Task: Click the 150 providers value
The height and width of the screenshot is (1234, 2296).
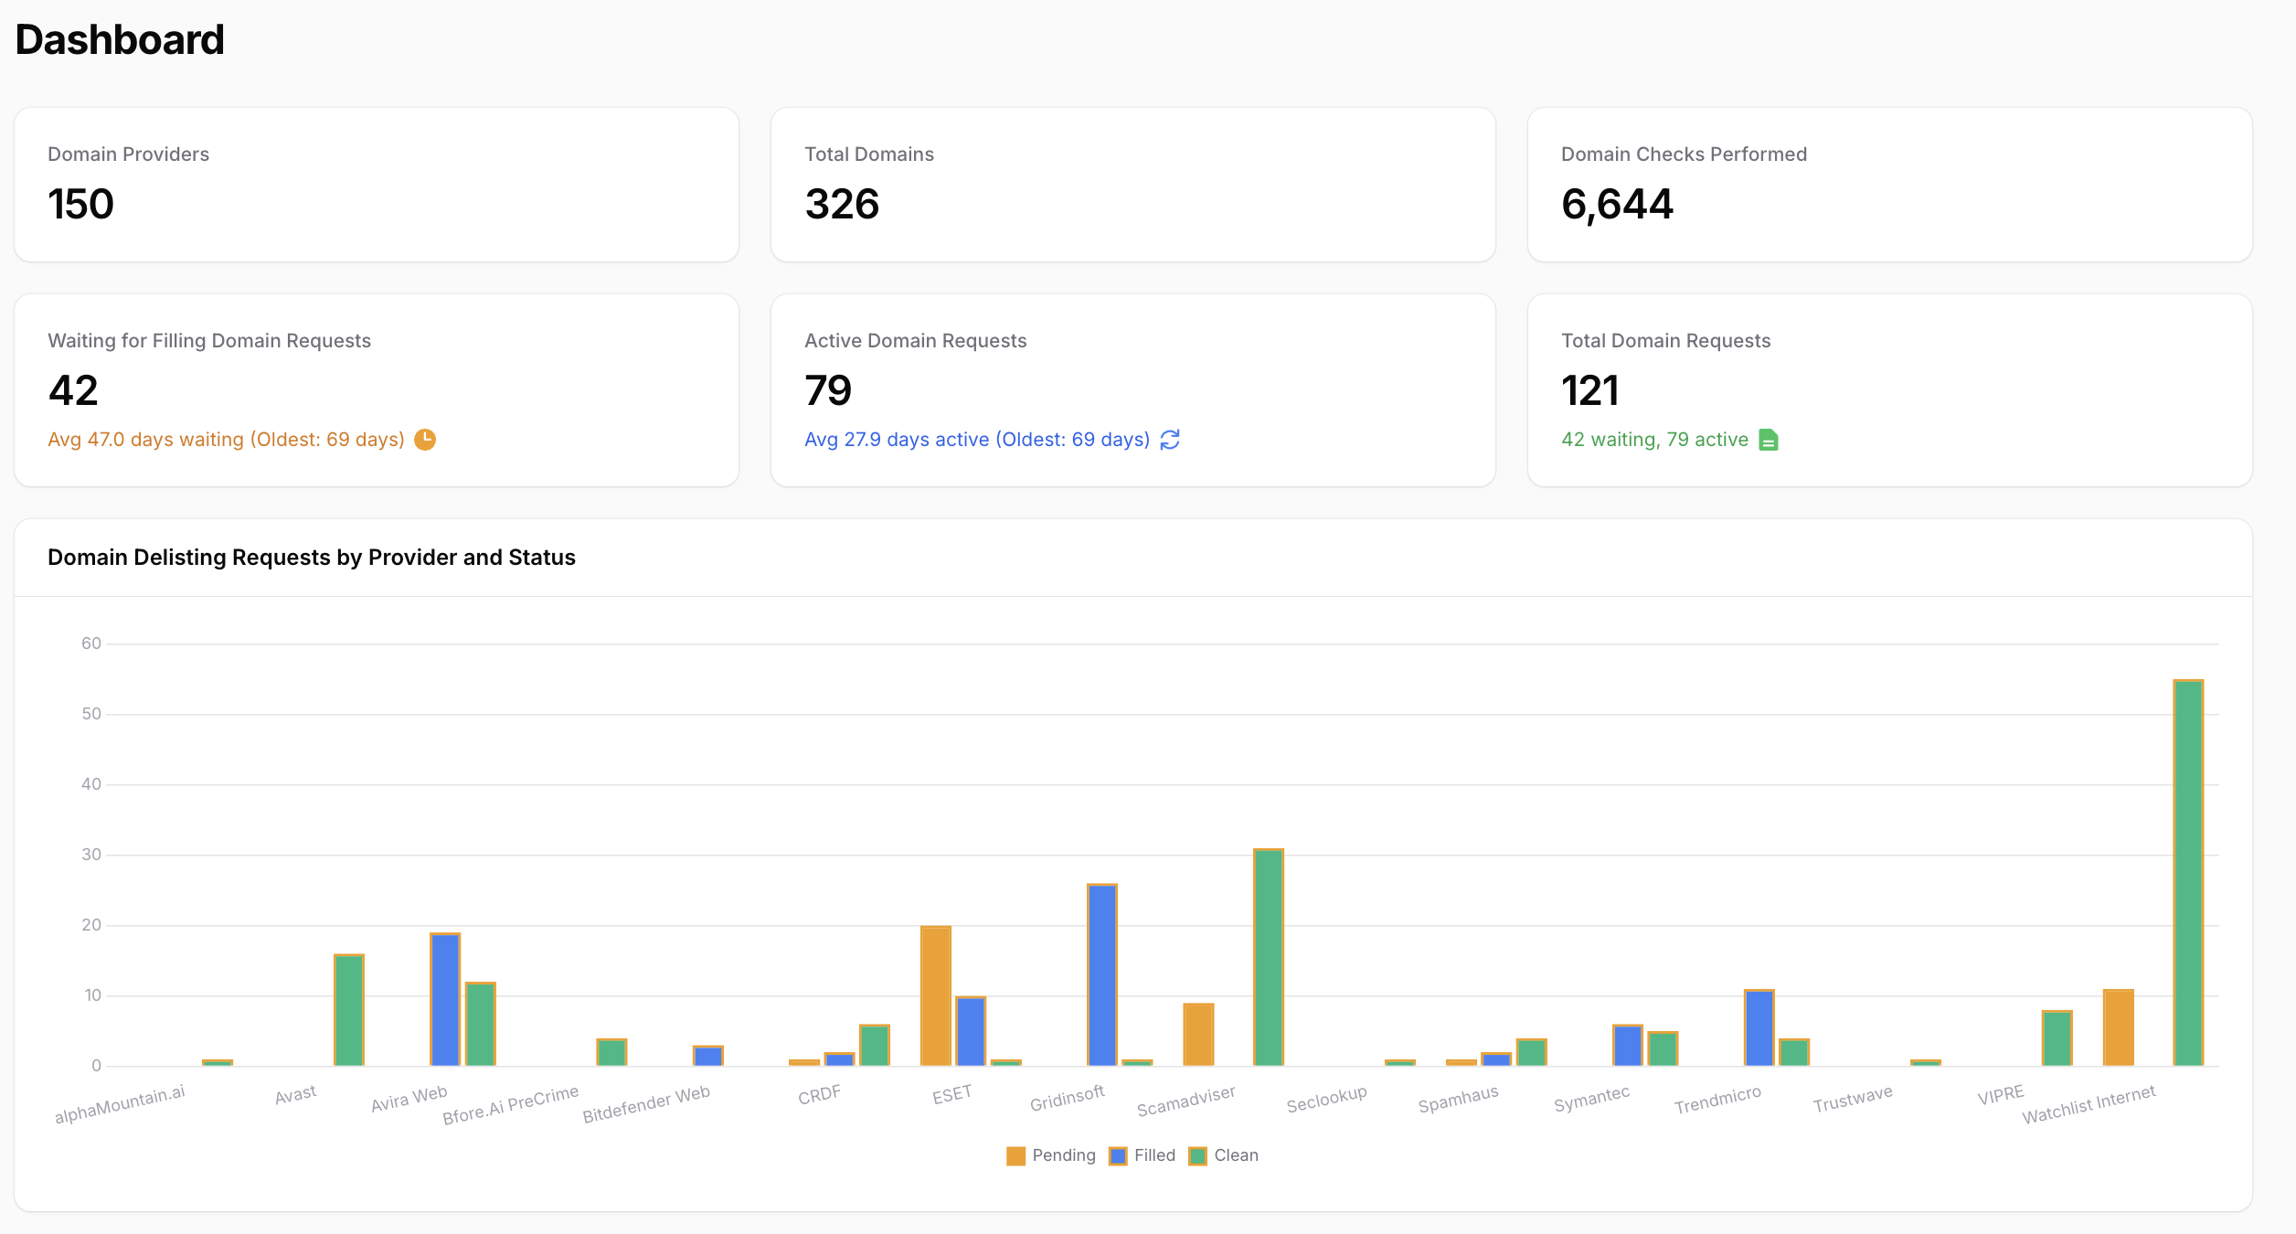Action: point(80,204)
